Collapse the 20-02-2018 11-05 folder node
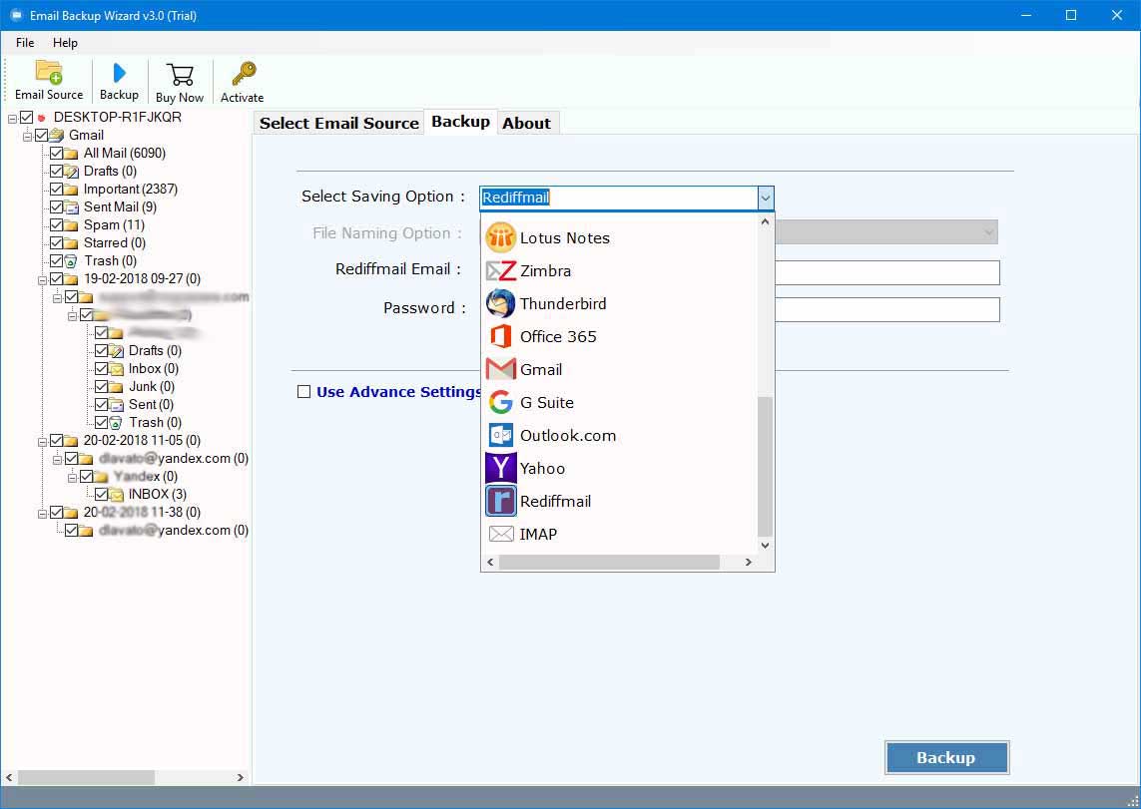This screenshot has height=809, width=1141. click(42, 441)
